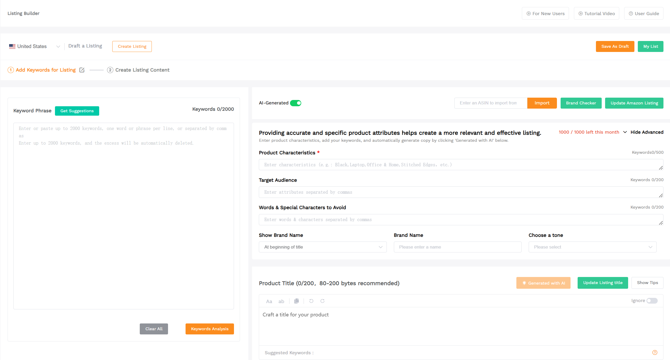Open the User Guide
This screenshot has width=670, height=360.
point(644,13)
